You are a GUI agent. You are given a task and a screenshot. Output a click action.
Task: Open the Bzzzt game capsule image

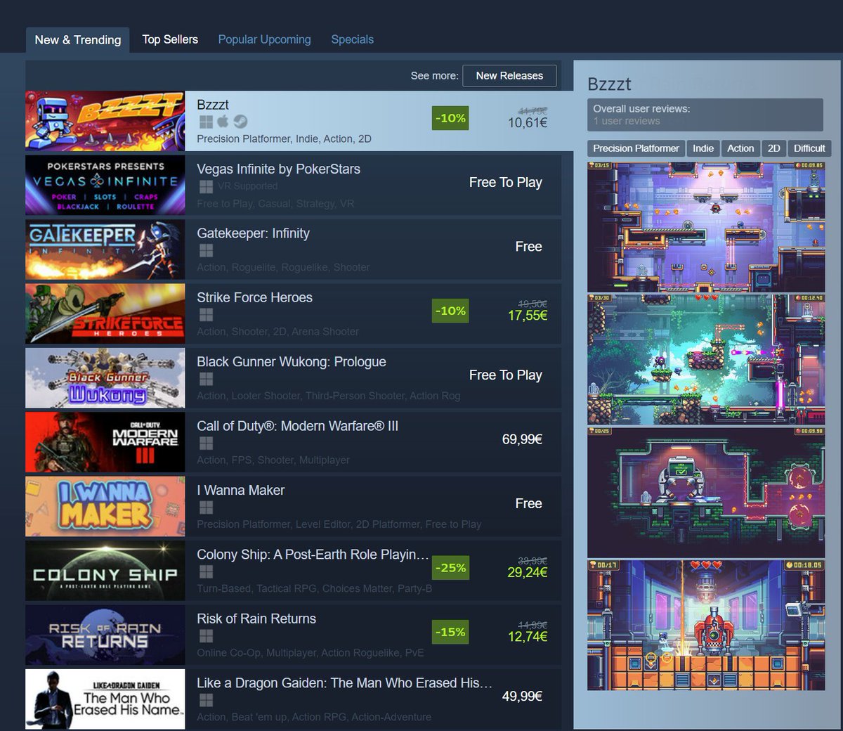point(105,121)
